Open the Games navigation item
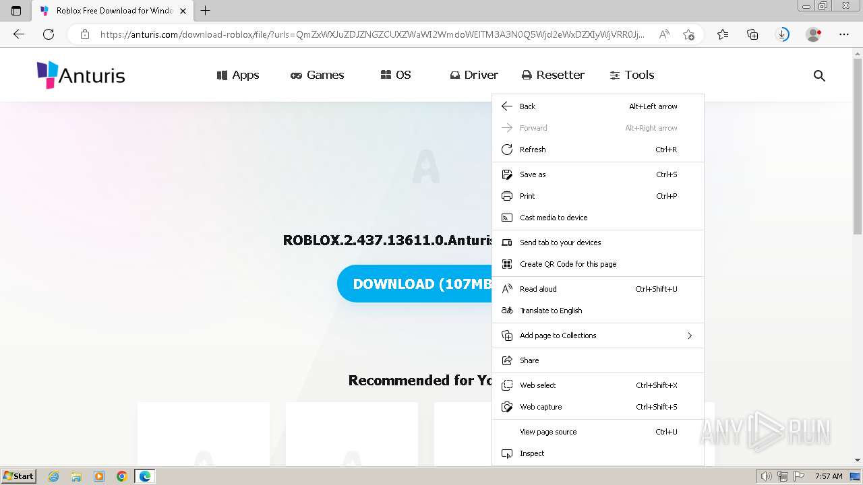863x485 pixels. (317, 75)
